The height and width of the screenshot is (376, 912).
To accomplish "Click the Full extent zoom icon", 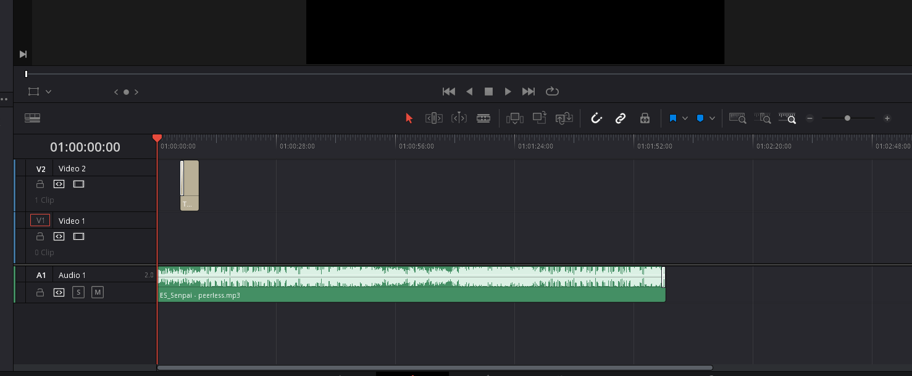I will [x=737, y=118].
